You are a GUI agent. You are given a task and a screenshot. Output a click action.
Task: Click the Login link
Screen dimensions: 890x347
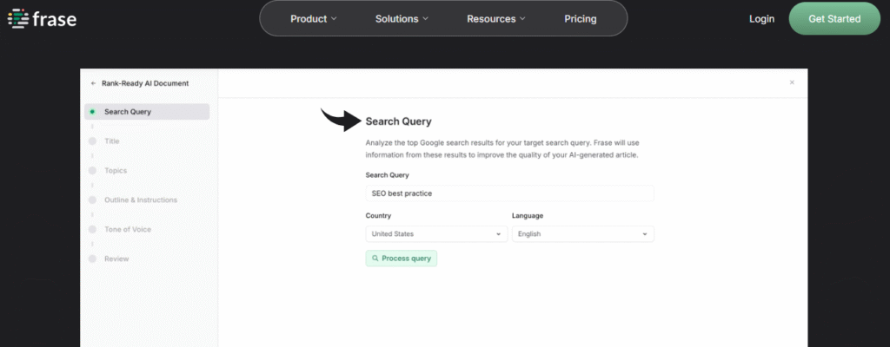761,18
